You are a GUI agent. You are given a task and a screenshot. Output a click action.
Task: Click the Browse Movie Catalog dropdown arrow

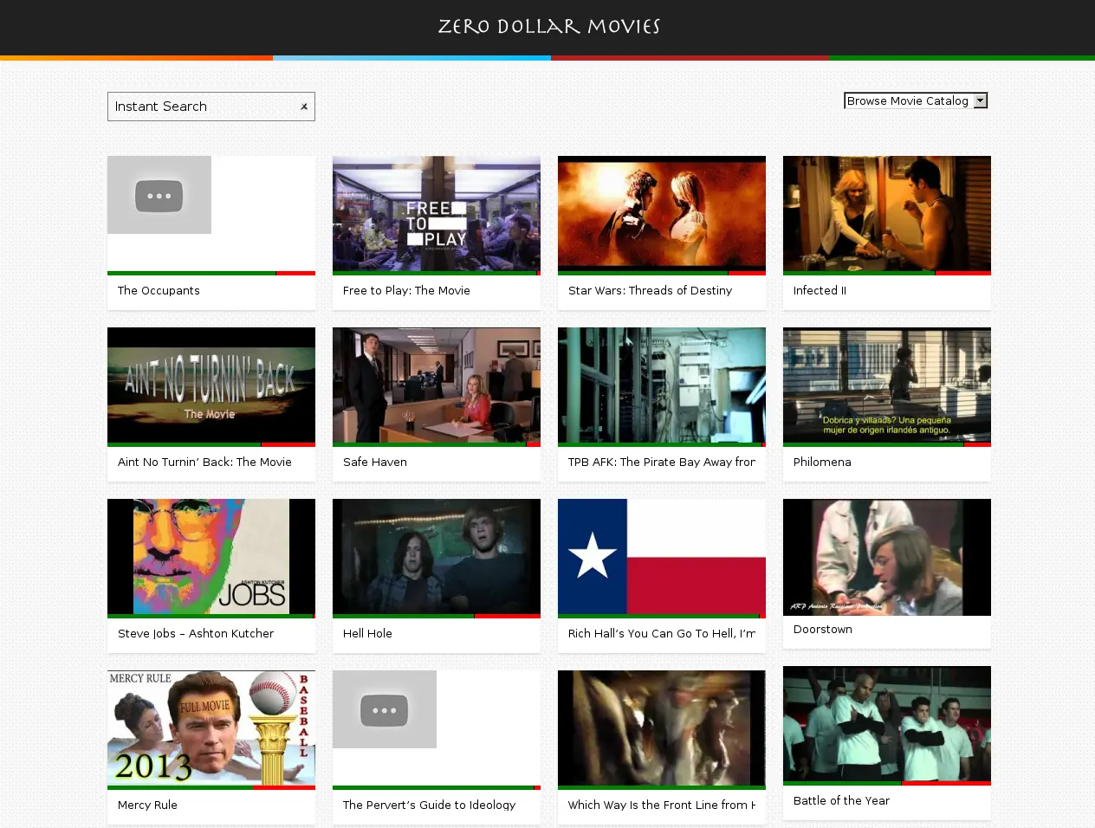tap(980, 100)
